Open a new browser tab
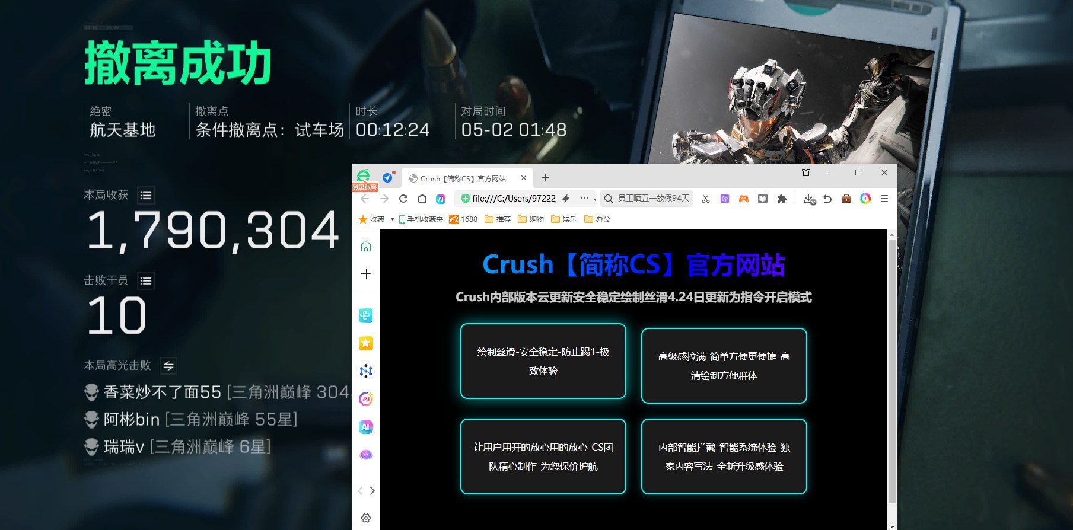The image size is (1073, 530). point(545,177)
